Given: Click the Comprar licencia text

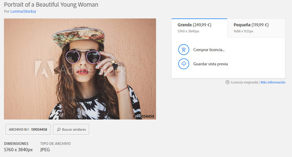Looking at the screenshot, I should point(209,50).
